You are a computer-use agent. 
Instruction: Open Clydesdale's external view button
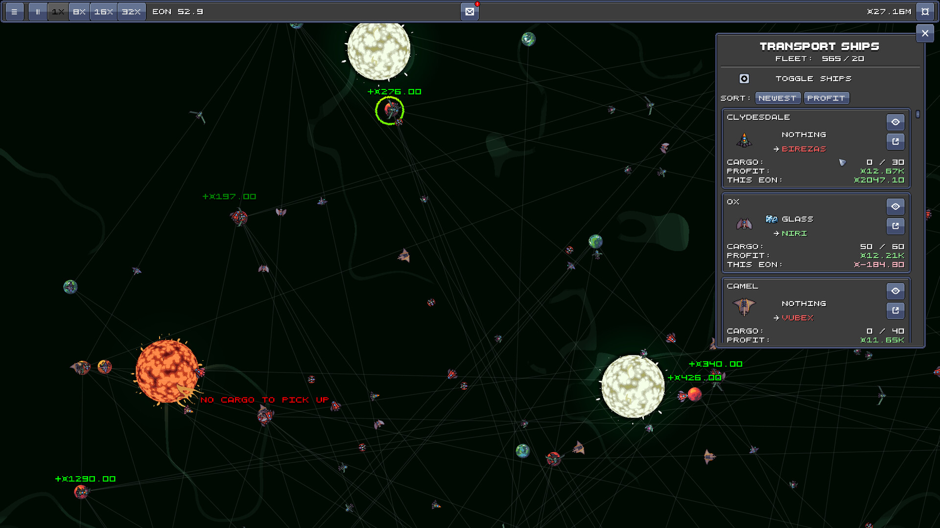pyautogui.click(x=895, y=141)
